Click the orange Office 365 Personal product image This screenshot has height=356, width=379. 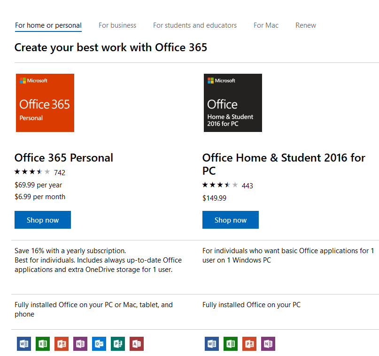[45, 103]
